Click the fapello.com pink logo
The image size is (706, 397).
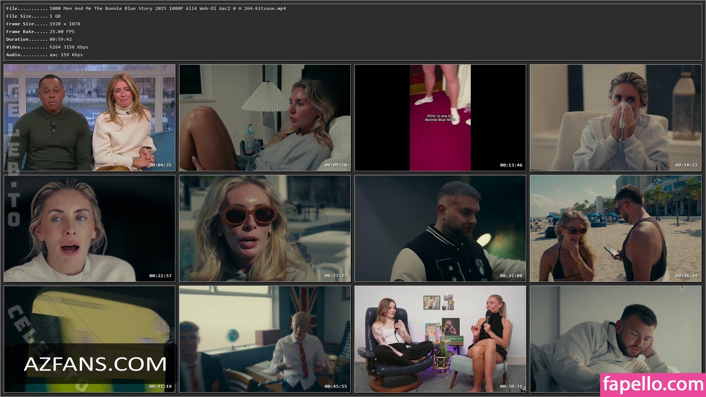(653, 385)
